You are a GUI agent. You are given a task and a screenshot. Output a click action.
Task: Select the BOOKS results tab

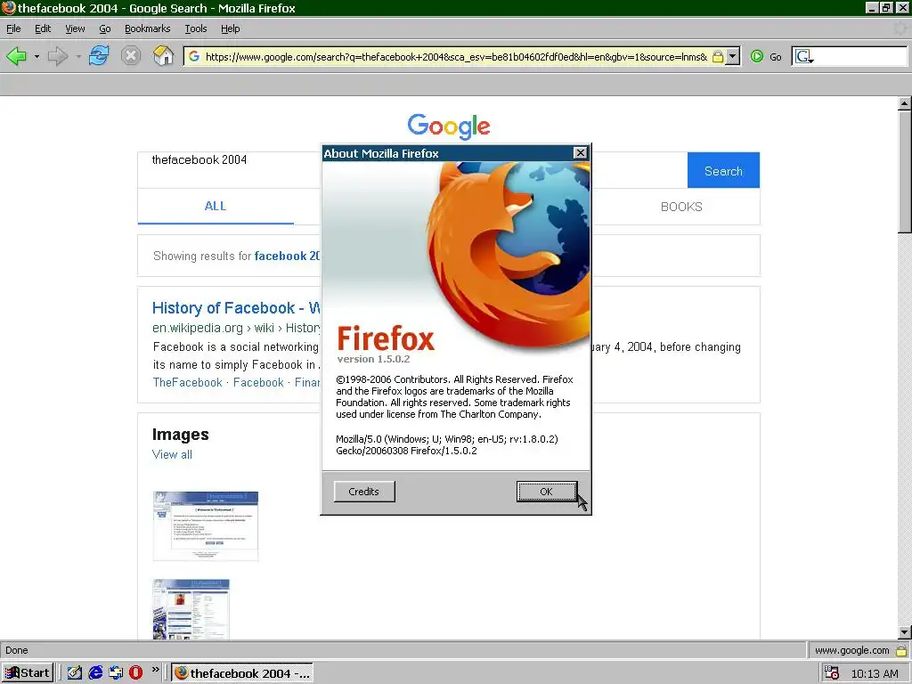[x=681, y=207]
